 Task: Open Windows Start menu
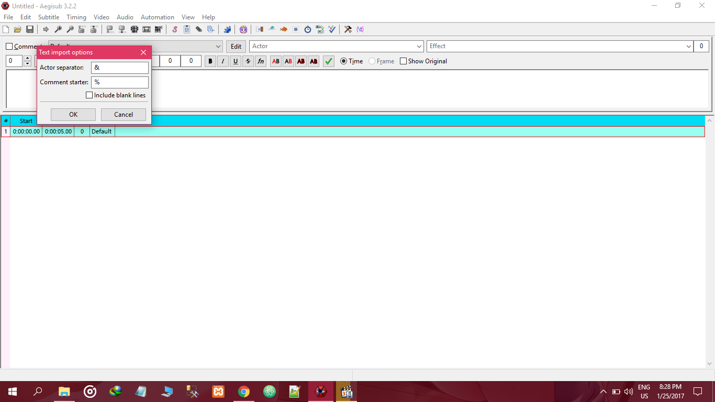(x=13, y=392)
